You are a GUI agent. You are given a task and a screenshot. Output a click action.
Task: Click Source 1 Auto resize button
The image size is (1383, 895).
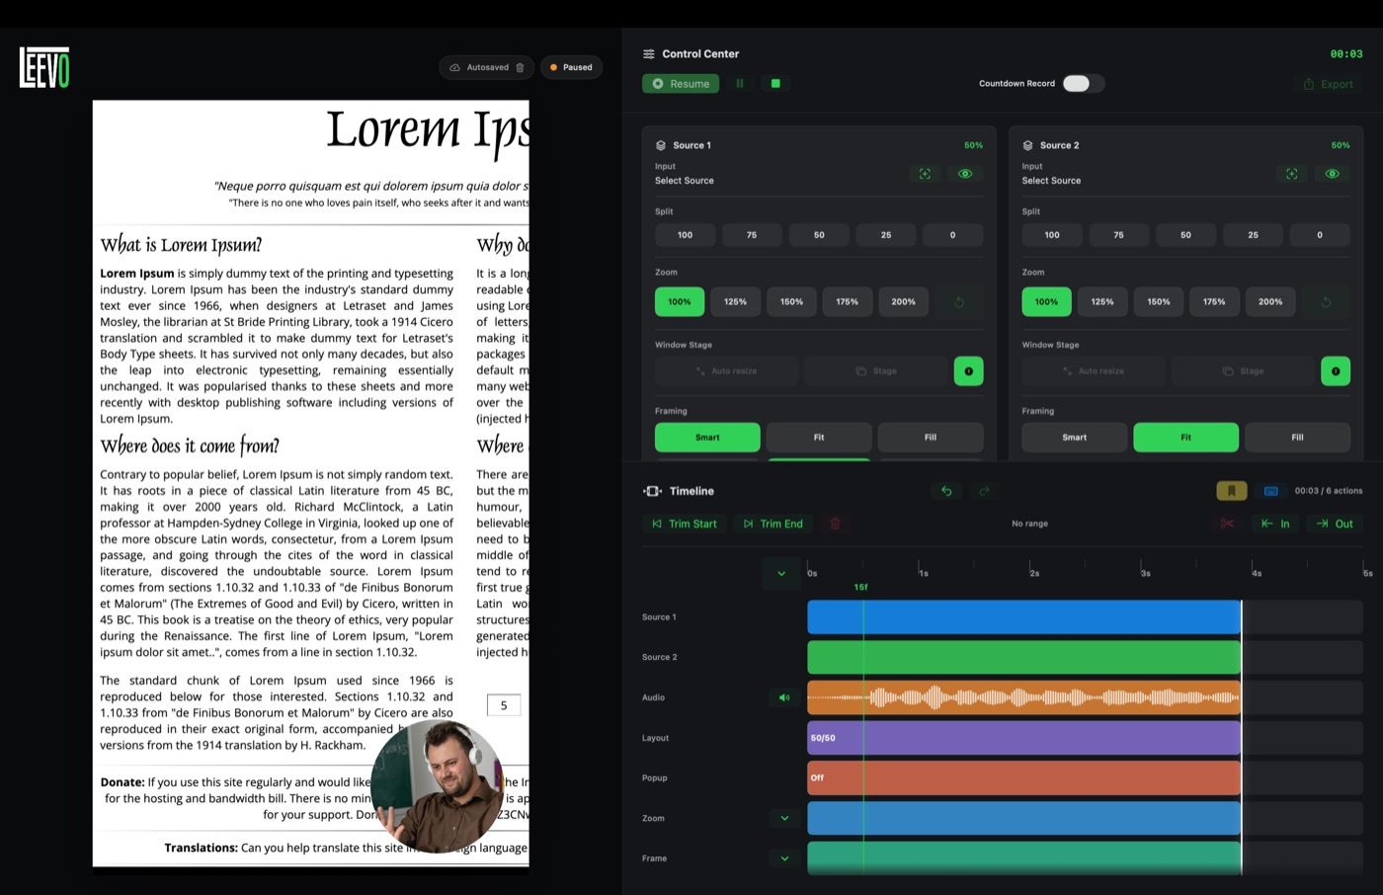tap(726, 371)
